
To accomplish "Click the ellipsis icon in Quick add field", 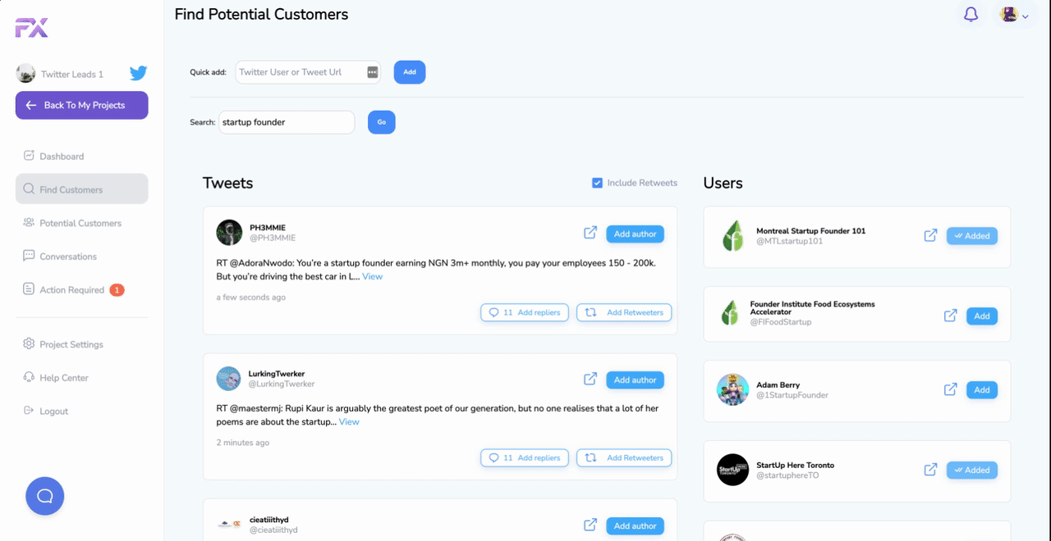I will click(x=372, y=72).
